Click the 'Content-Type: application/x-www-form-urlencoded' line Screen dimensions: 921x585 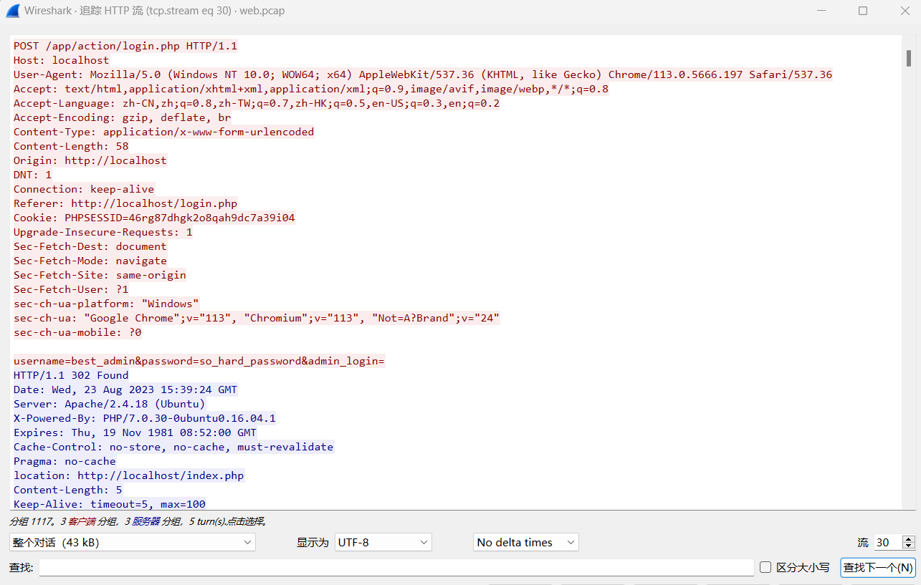[x=164, y=132]
